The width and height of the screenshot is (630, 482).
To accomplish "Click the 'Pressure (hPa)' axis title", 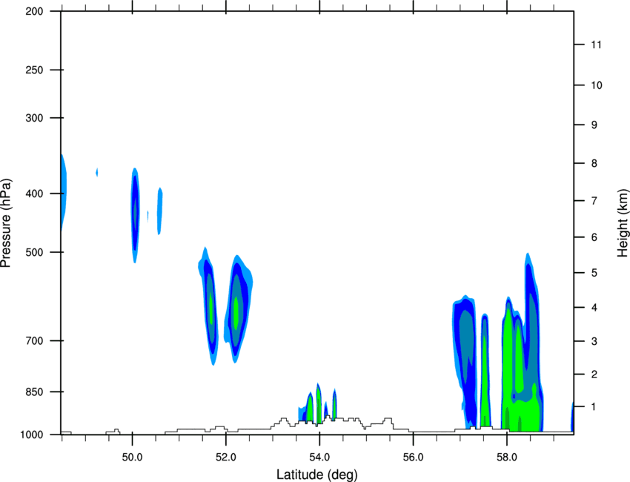I will 7,223.
